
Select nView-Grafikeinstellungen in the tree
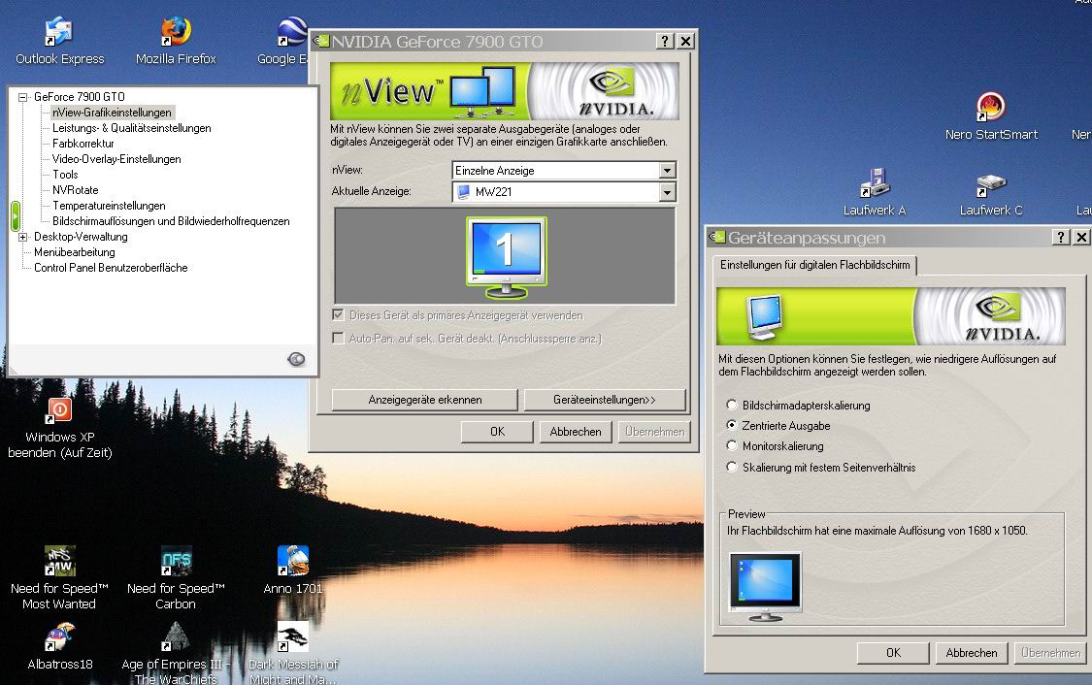pyautogui.click(x=112, y=113)
